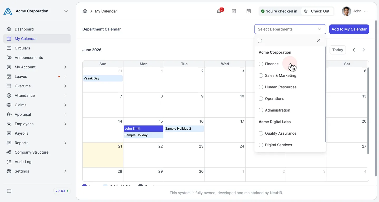This screenshot has height=202, width=379.
Task: Click the Settings gear icon
Action: (x=9, y=171)
